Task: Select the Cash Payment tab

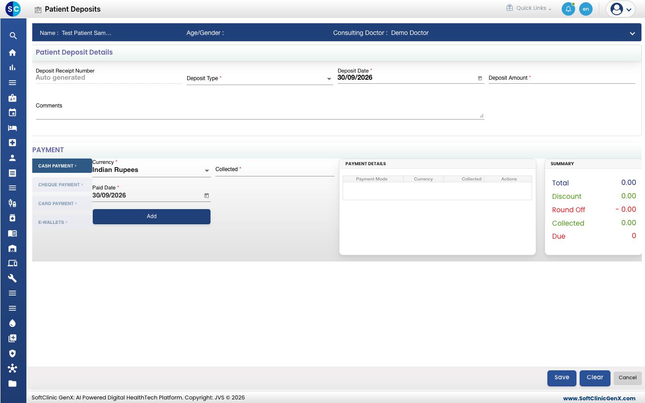Action: (62, 166)
